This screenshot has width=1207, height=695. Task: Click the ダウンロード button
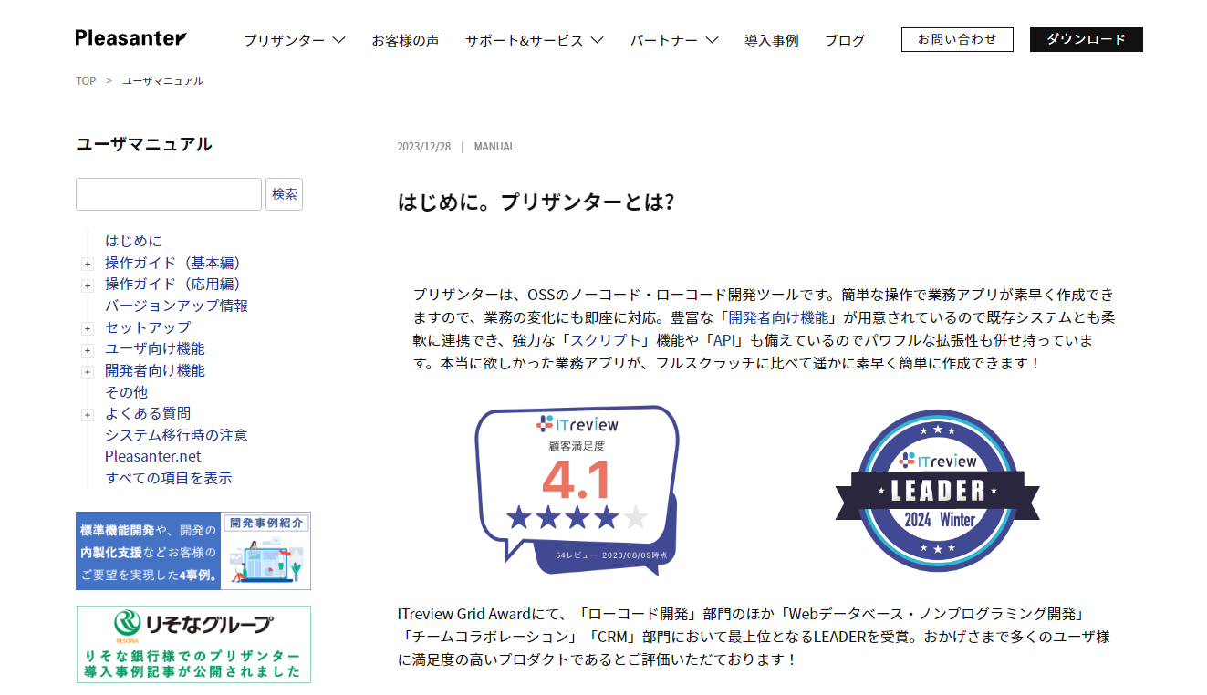[1086, 39]
